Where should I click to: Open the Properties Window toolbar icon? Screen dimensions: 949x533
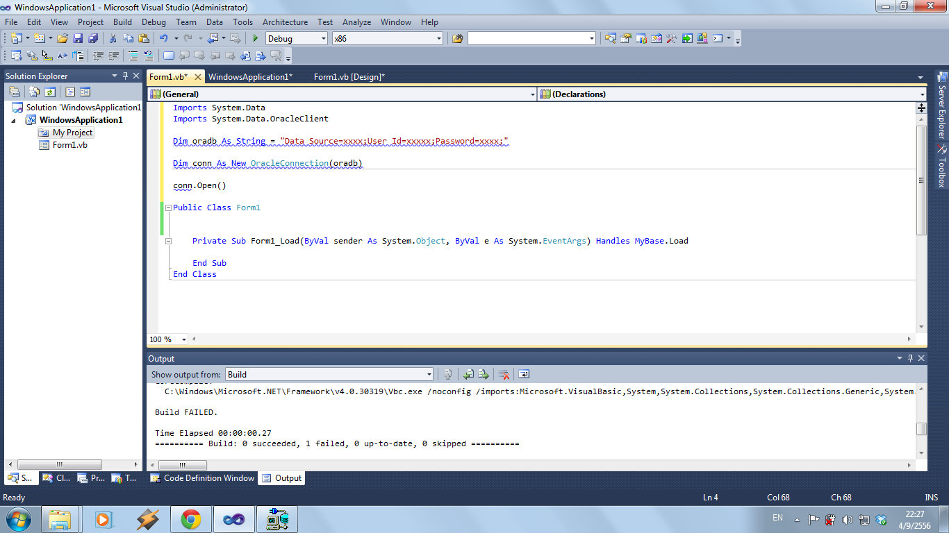click(x=625, y=38)
